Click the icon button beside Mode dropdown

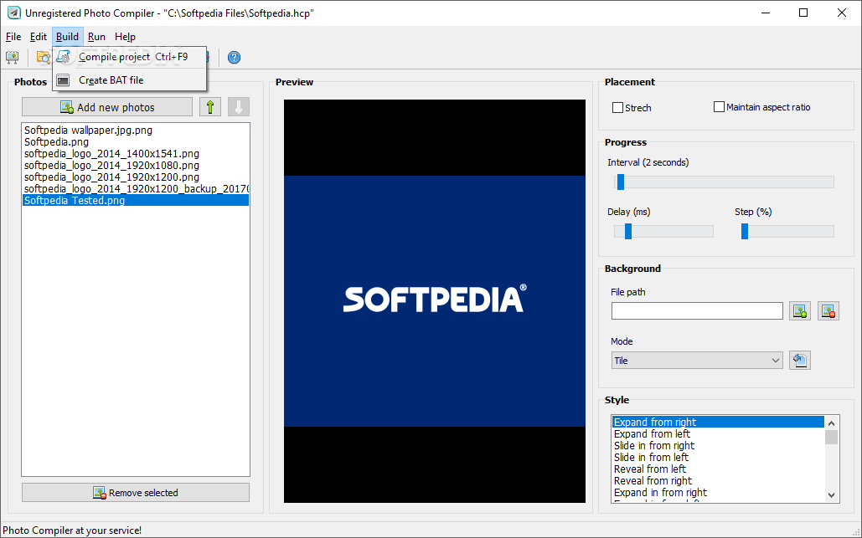[x=800, y=360]
